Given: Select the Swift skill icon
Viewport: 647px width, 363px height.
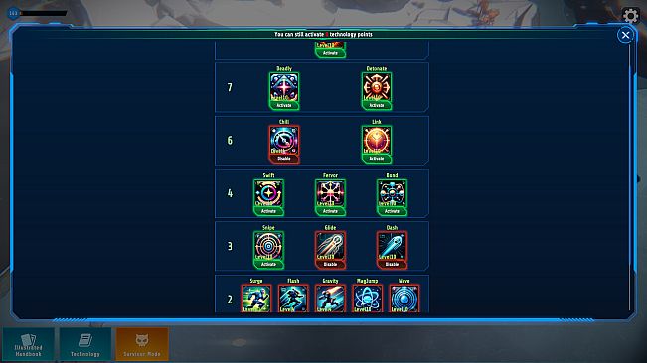Looking at the screenshot, I should pos(268,192).
